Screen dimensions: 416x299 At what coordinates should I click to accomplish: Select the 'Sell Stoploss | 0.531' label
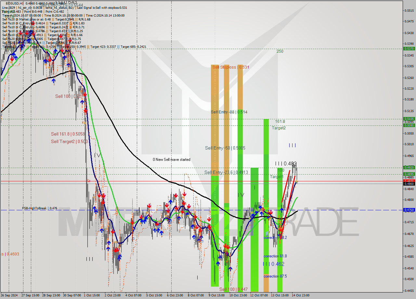pos(231,67)
